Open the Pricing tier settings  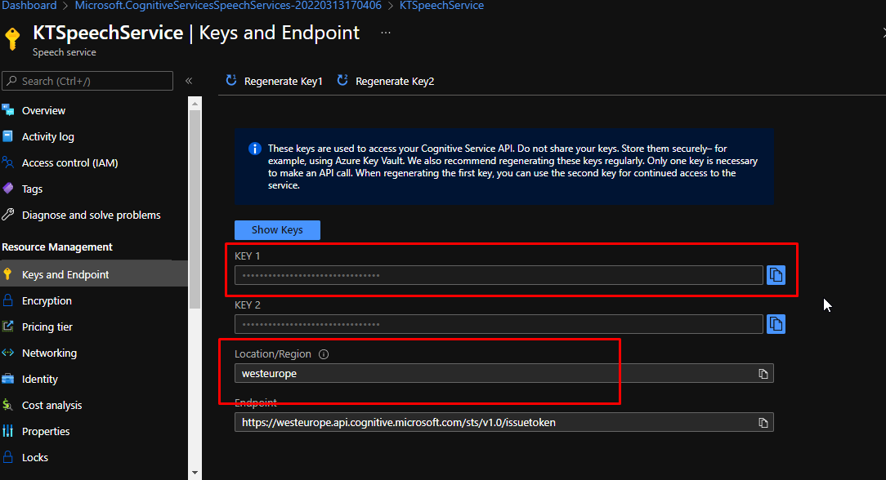pos(47,327)
